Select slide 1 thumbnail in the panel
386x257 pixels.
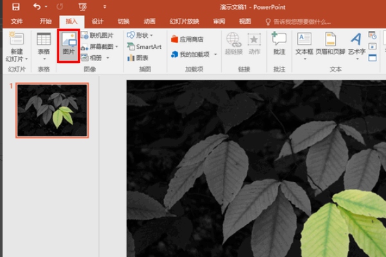click(x=52, y=110)
